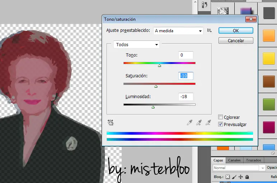
Task: Open the Todos channel dropdown
Action: click(x=136, y=44)
